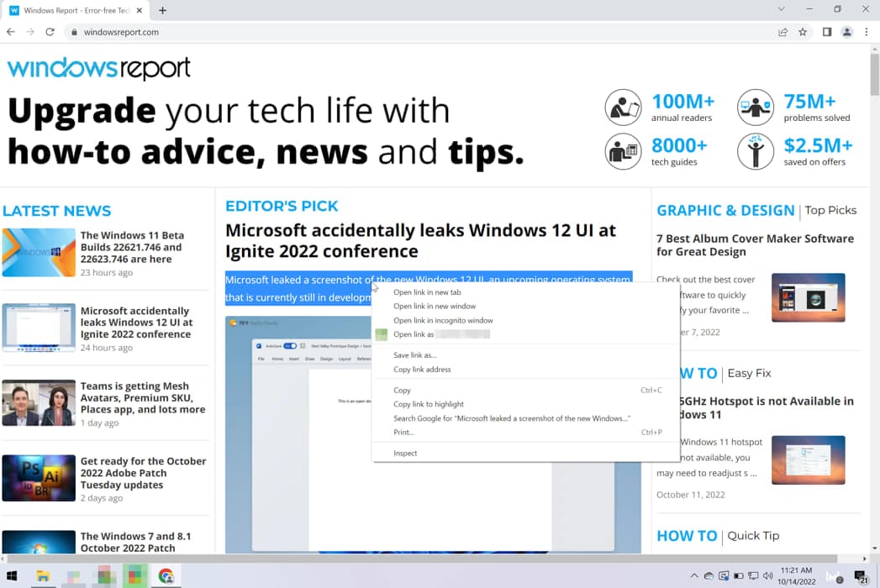Click the 100M+ annual readers icon

click(623, 108)
